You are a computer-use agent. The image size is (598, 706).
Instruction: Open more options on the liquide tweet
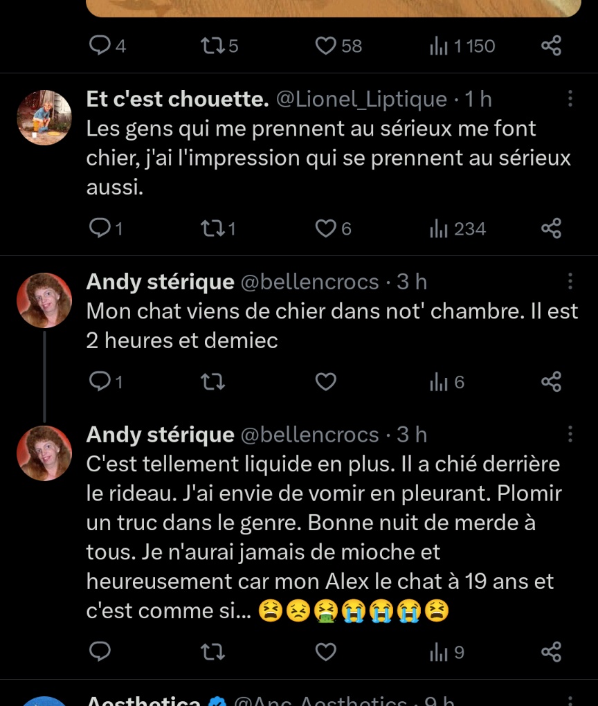(570, 434)
